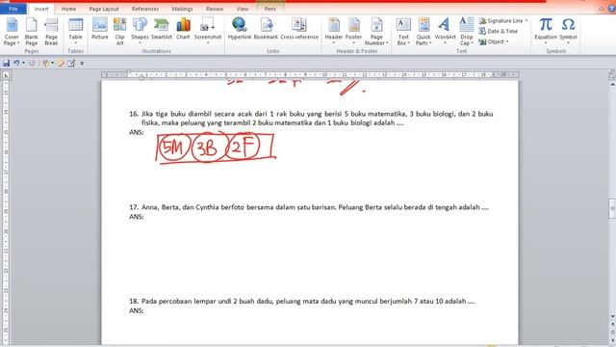Add a Drop Cap

coord(466,32)
